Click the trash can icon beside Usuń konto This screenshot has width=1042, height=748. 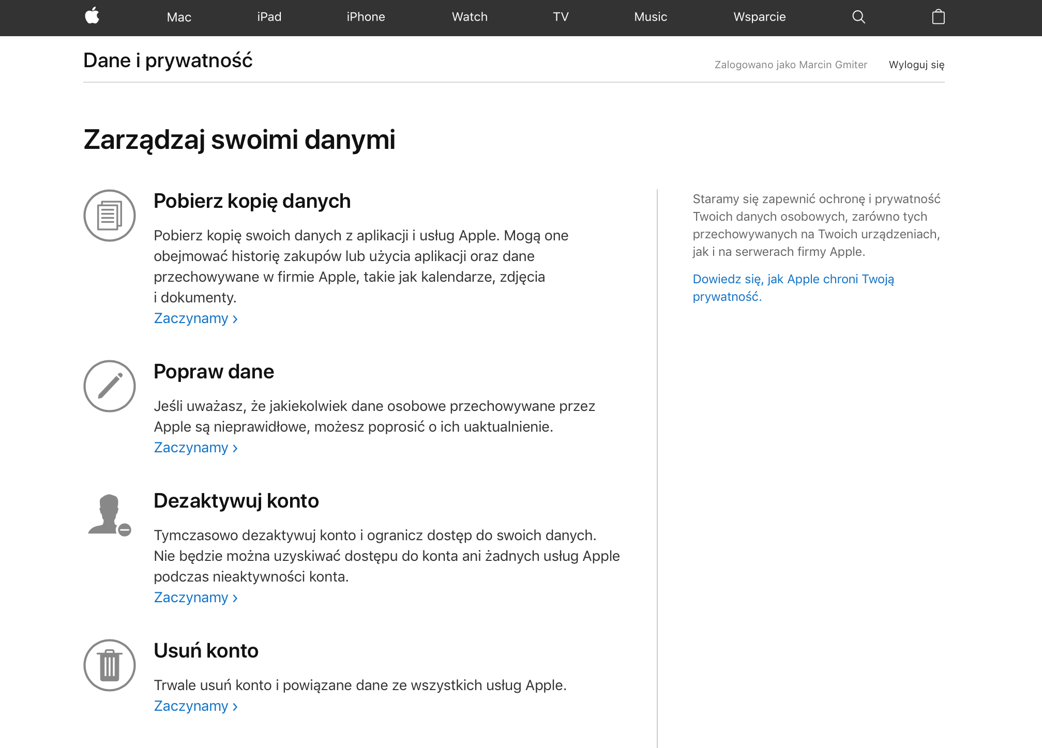110,665
